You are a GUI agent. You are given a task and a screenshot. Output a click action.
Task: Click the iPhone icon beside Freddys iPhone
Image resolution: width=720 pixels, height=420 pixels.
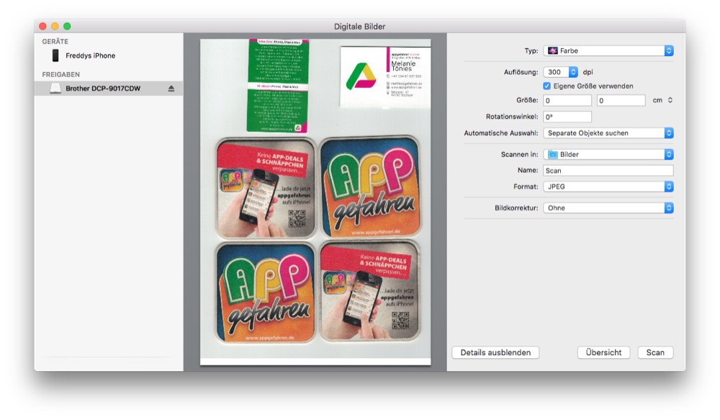[55, 55]
